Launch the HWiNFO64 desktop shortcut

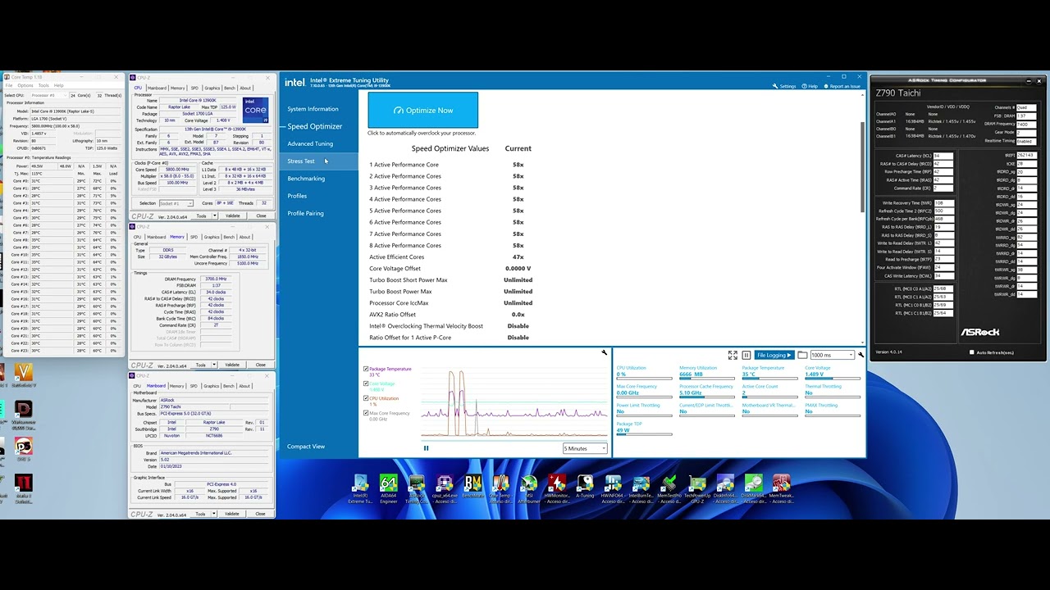pyautogui.click(x=613, y=488)
